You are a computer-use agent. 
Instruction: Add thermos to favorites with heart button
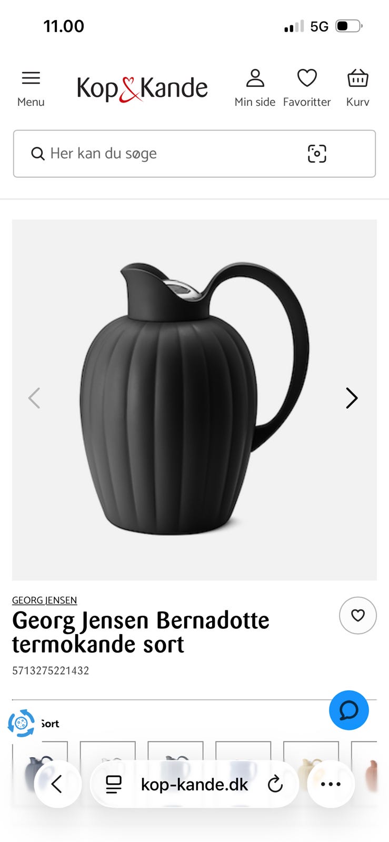pos(358,615)
